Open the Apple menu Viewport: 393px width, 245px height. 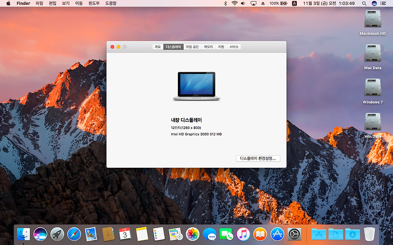click(x=8, y=3)
